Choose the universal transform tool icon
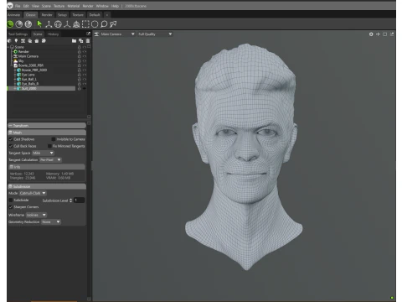The height and width of the screenshot is (302, 402). coord(76,24)
